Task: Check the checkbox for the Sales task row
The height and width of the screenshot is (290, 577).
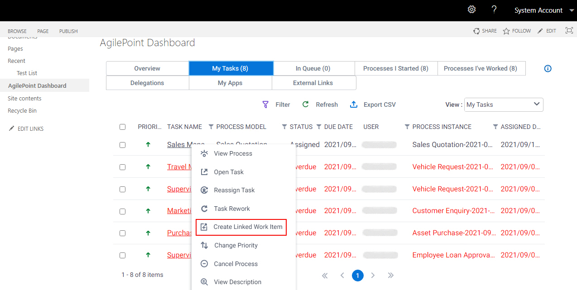Action: 122,145
